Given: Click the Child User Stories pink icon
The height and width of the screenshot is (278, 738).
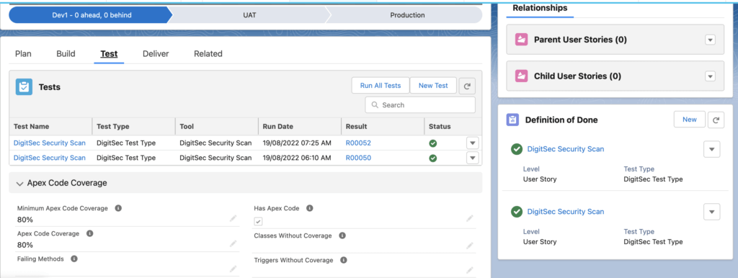Looking at the screenshot, I should tap(521, 76).
